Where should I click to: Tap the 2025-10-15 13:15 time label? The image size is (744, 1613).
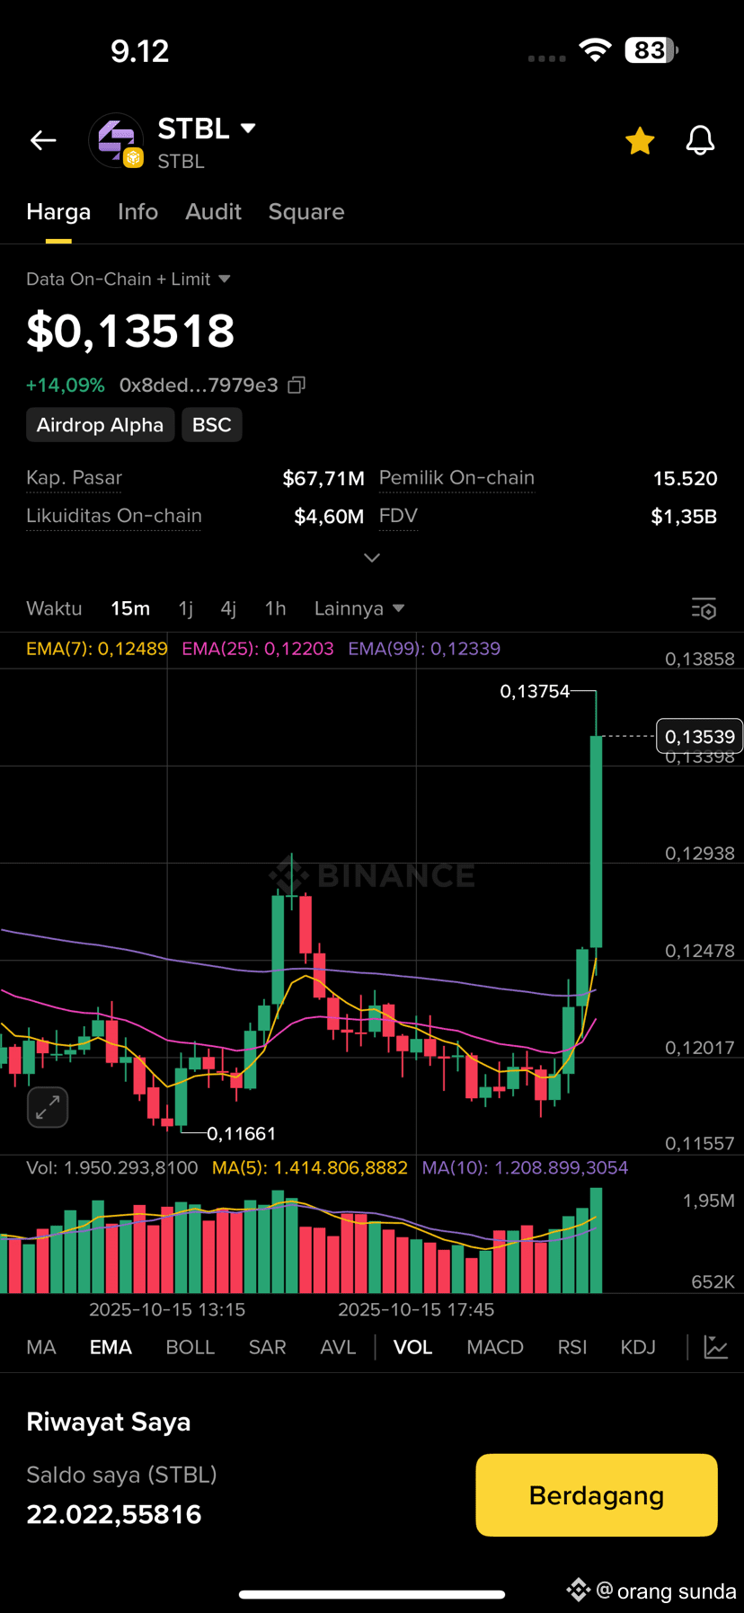tap(167, 1310)
